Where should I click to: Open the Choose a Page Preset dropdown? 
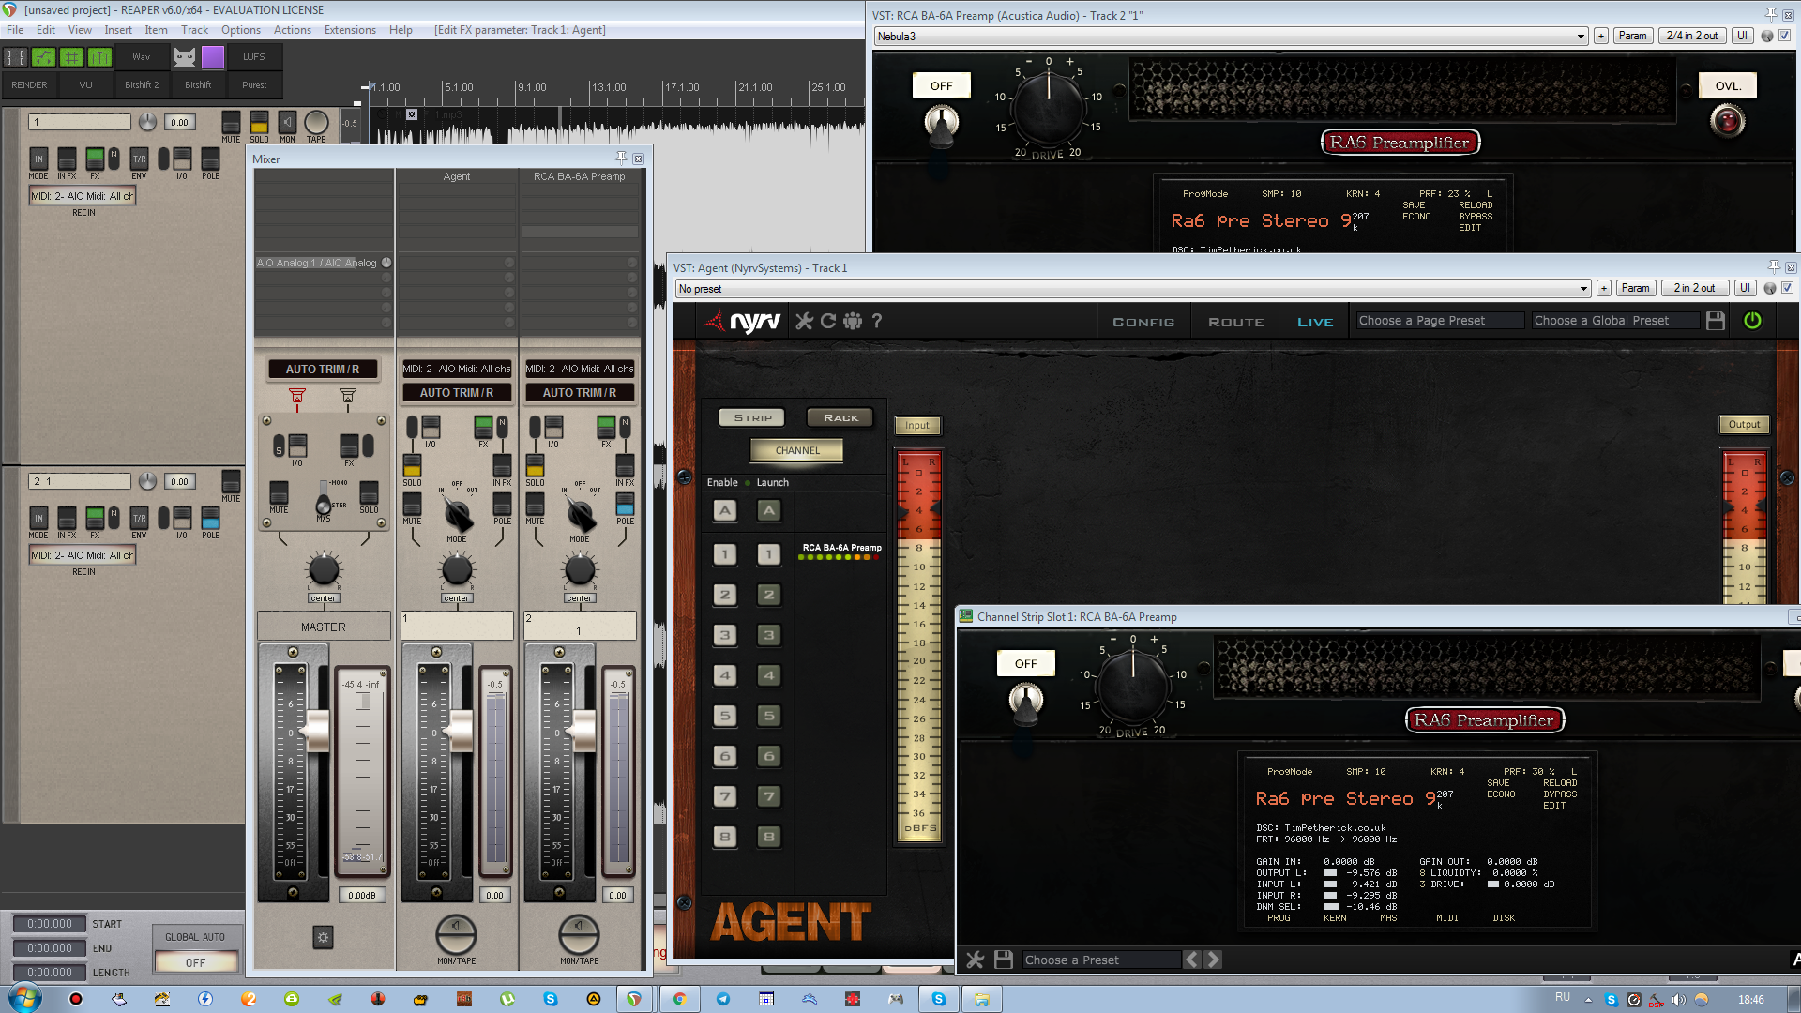pos(1439,321)
